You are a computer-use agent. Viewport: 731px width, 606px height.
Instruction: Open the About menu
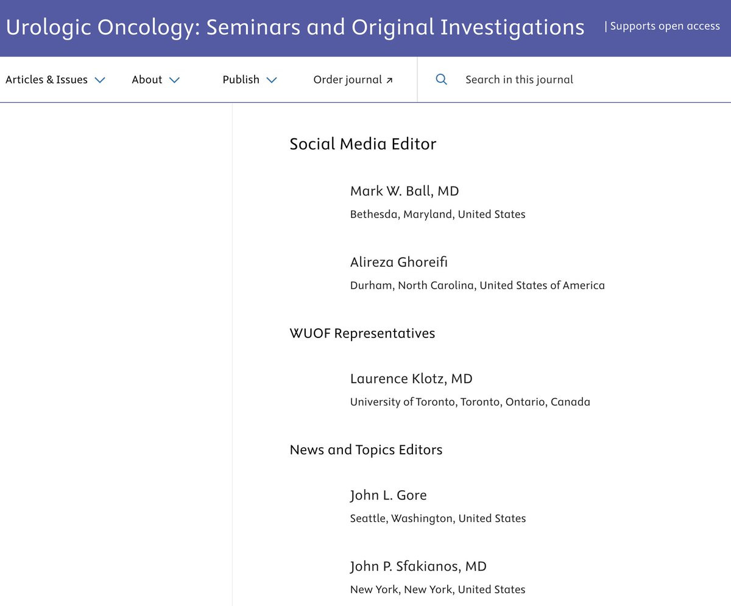[x=156, y=80]
